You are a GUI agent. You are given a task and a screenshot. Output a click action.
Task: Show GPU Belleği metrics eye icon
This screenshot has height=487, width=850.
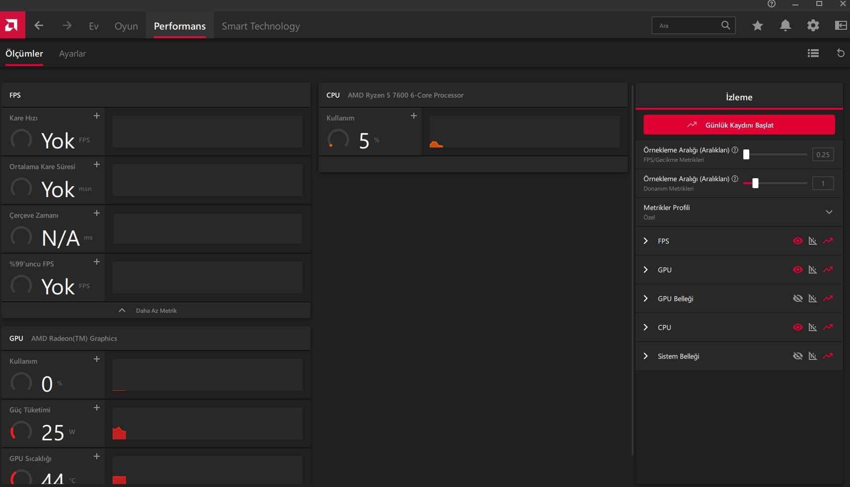797,298
